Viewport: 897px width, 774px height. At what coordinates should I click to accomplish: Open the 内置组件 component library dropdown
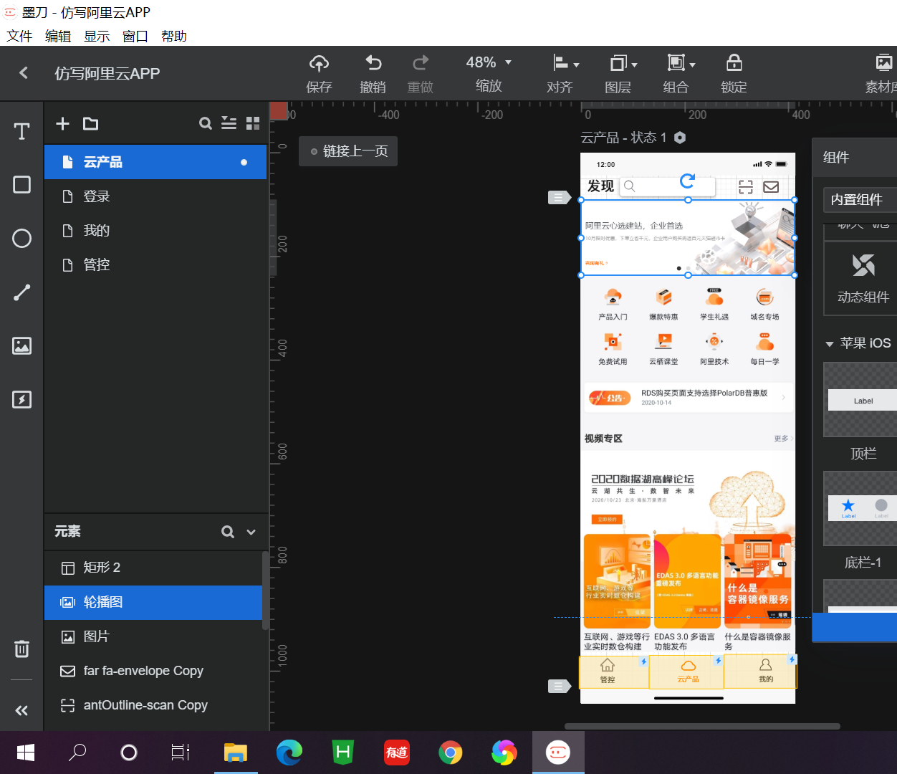(860, 200)
